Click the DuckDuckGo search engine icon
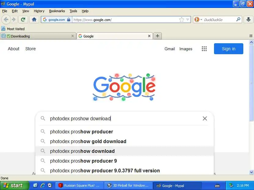This screenshot has height=190, width=254. coord(197,20)
